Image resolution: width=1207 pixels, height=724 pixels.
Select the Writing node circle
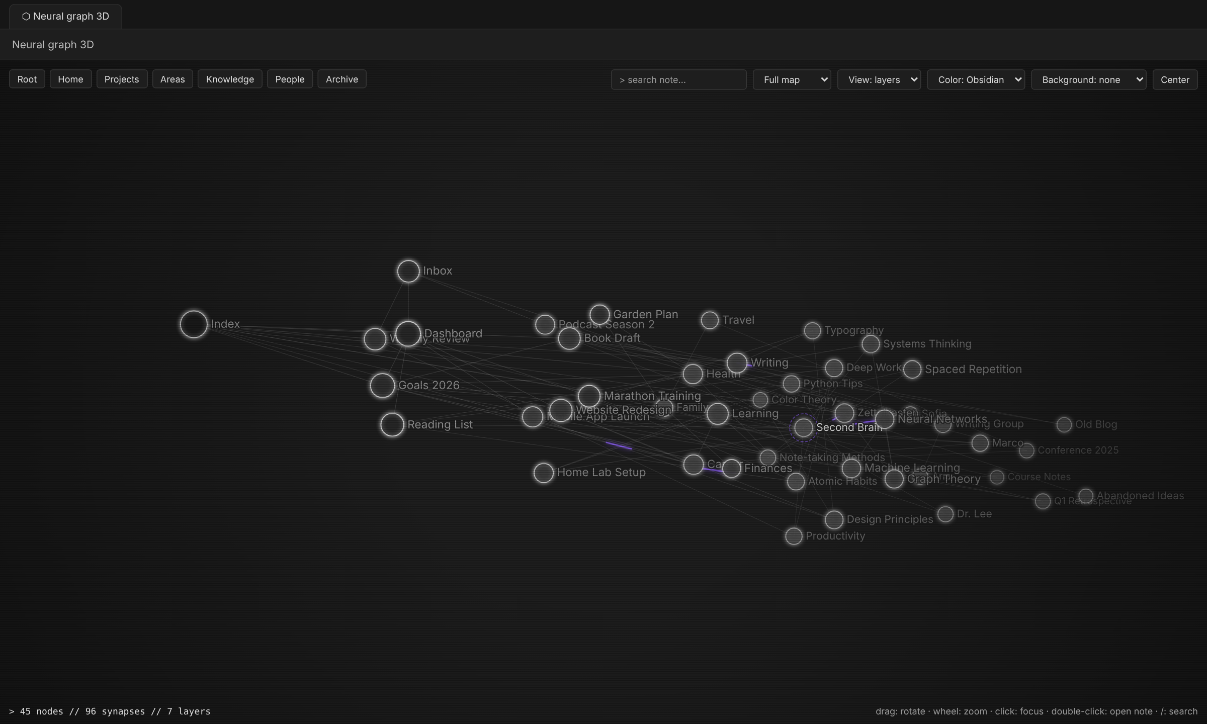(737, 363)
